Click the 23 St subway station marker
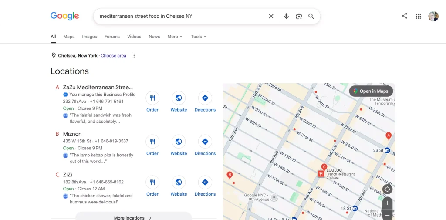Image resolution: width=446 pixels, height=220 pixels. 387,150
